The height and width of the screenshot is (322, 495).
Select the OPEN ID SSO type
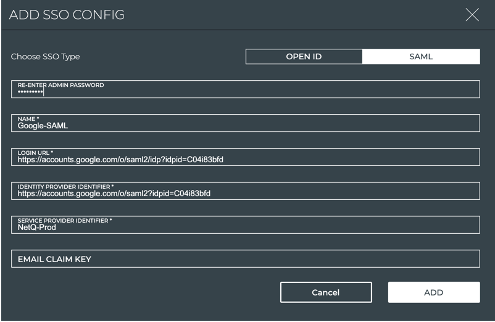[304, 57]
